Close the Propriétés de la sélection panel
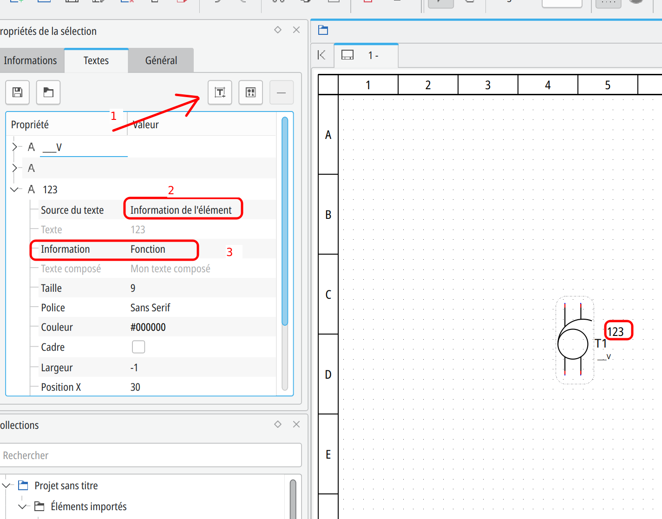The height and width of the screenshot is (519, 662). tap(296, 30)
